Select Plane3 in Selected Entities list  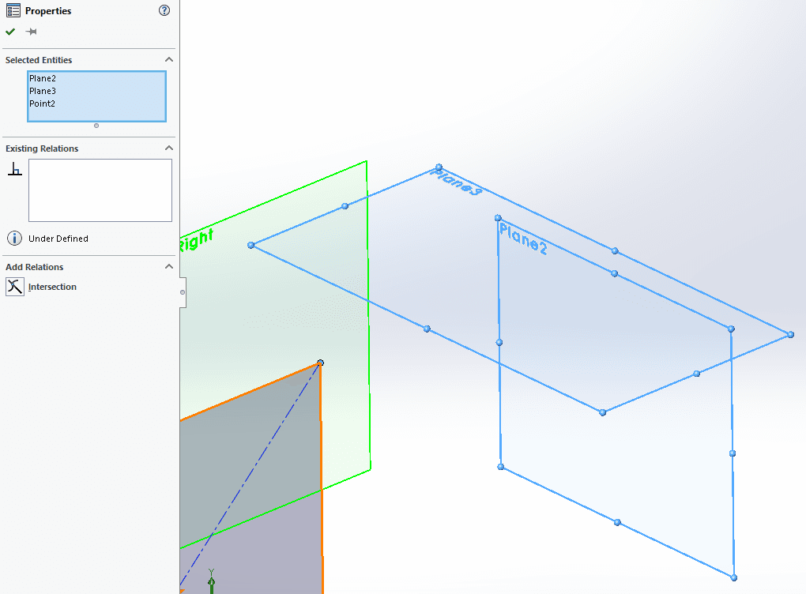43,91
